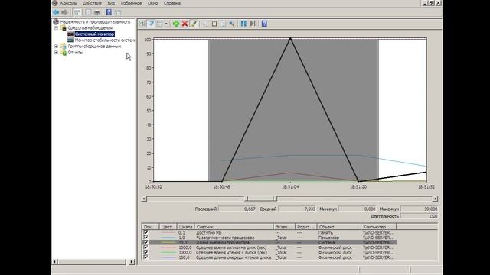Open graph Properties icon
Viewport: 490px width, 275px height.
(223, 24)
